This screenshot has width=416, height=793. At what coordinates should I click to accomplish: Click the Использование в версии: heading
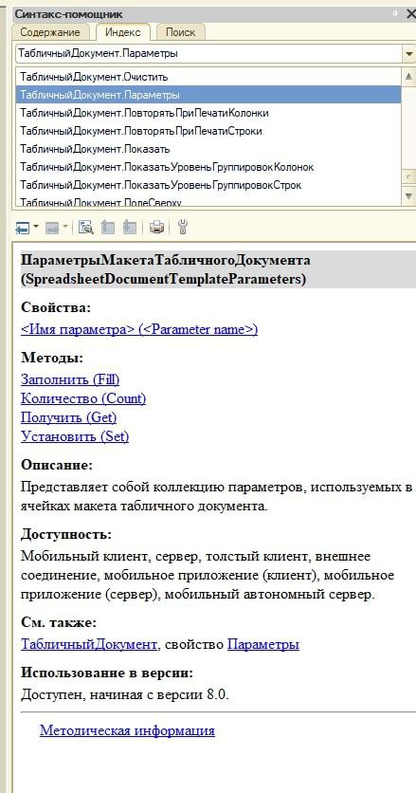coord(107,673)
